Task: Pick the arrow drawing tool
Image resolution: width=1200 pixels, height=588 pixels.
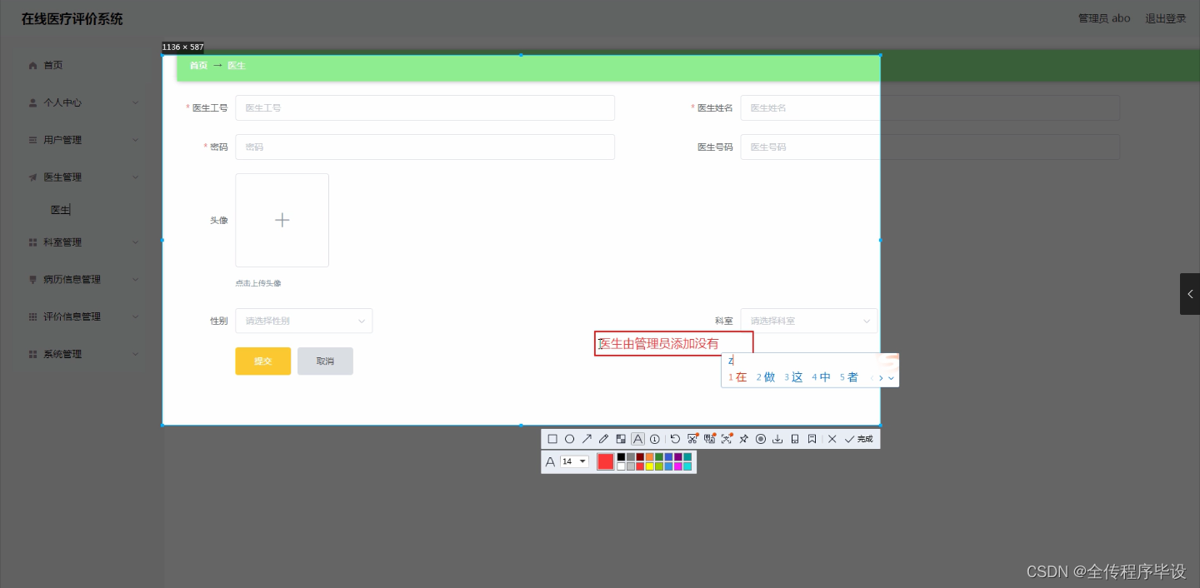Action: (587, 439)
